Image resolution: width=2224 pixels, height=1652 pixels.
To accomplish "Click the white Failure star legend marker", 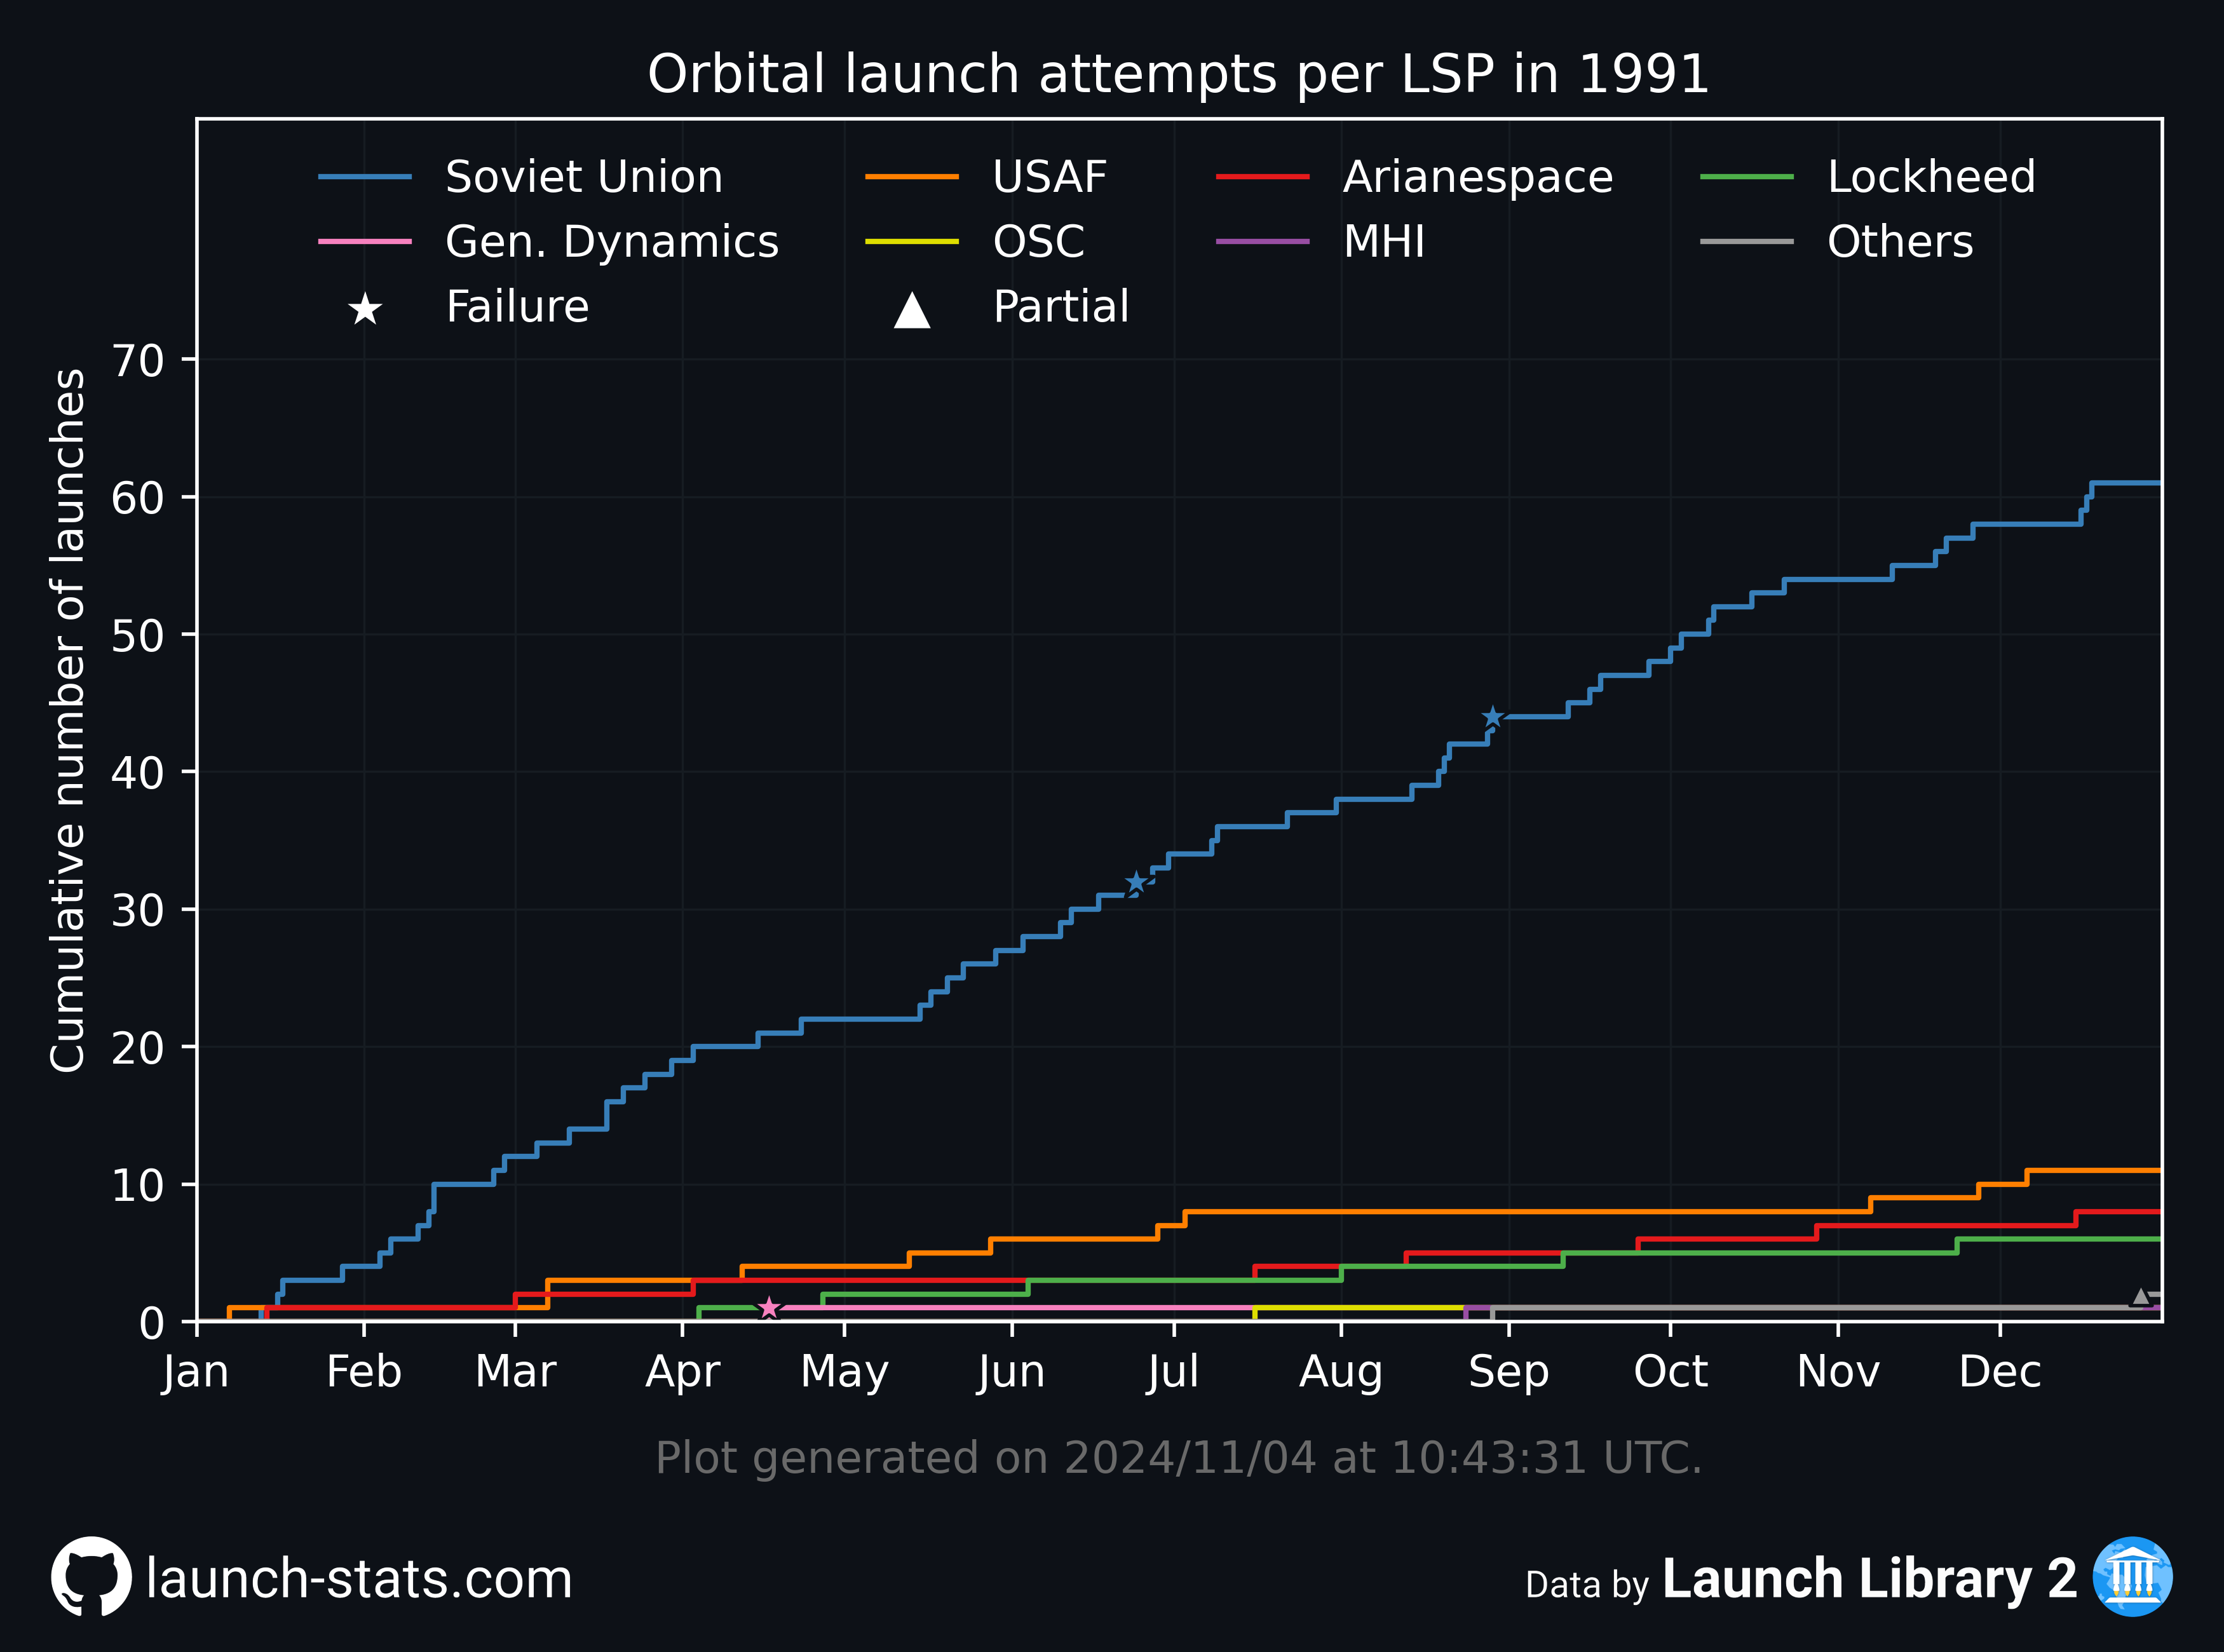I will (365, 309).
